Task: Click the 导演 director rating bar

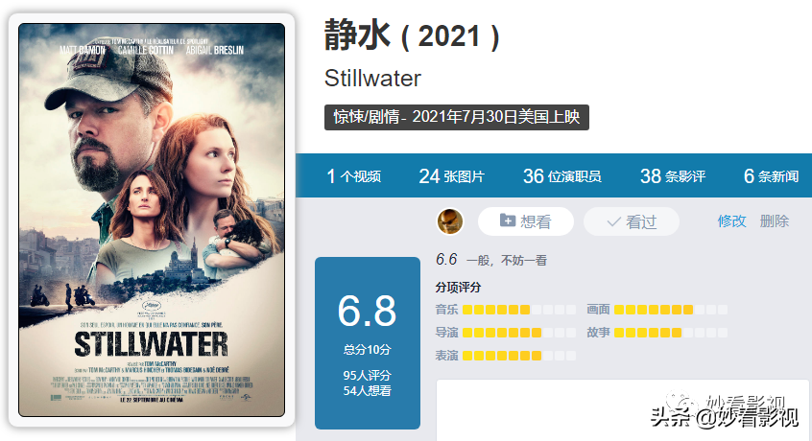Action: coord(519,333)
